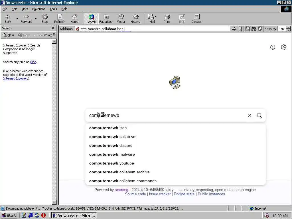The height and width of the screenshot is (219, 292).
Task: Click the SearXNG computer logo
Action: [175, 82]
